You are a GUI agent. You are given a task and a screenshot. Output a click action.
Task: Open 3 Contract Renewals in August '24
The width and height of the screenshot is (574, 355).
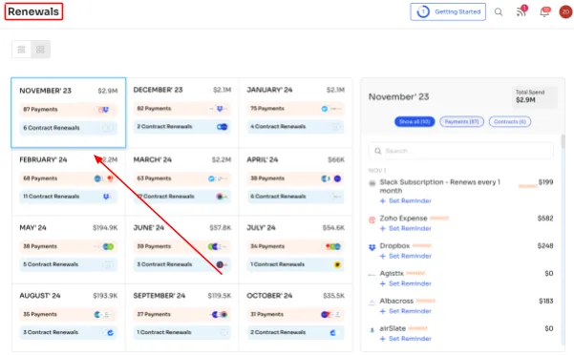69,332
